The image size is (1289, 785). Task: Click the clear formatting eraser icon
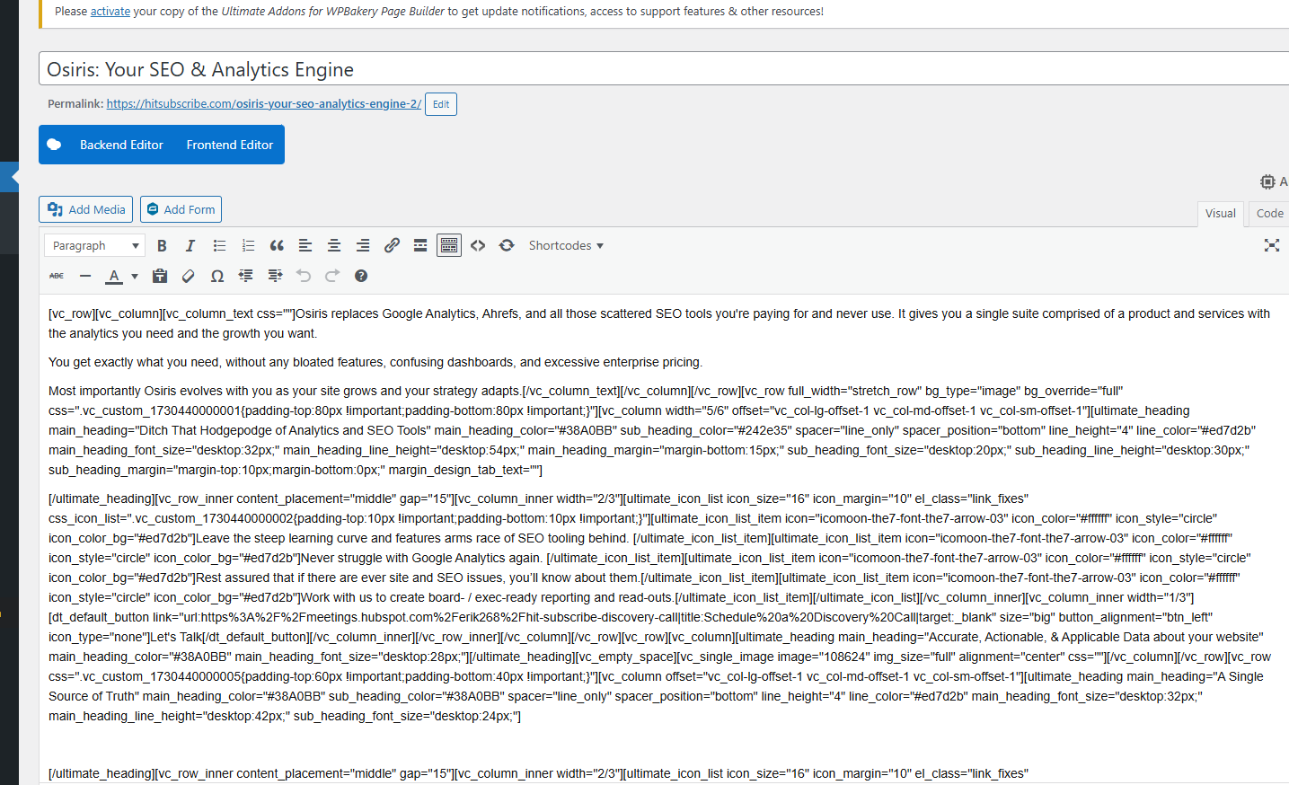(189, 276)
